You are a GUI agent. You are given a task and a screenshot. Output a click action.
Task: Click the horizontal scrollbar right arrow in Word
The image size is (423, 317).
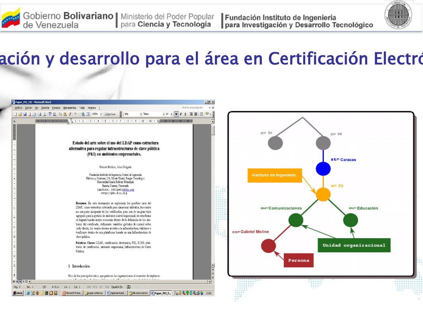click(209, 282)
